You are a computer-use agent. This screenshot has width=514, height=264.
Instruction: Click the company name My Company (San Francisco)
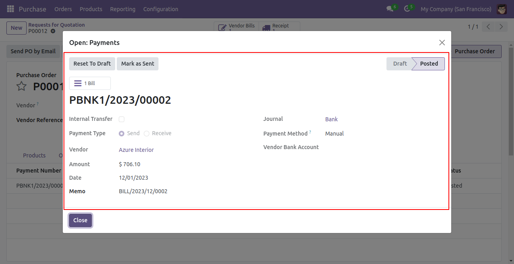456,9
